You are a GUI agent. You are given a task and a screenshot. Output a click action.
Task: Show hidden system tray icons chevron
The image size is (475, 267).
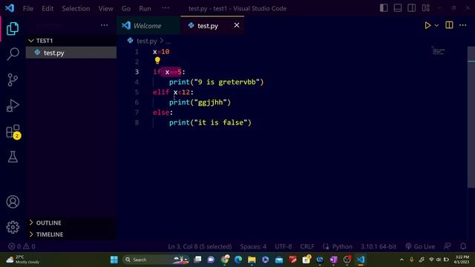click(402, 260)
